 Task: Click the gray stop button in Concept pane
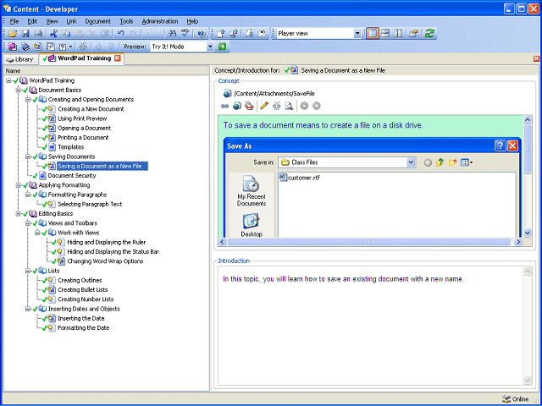(316, 106)
